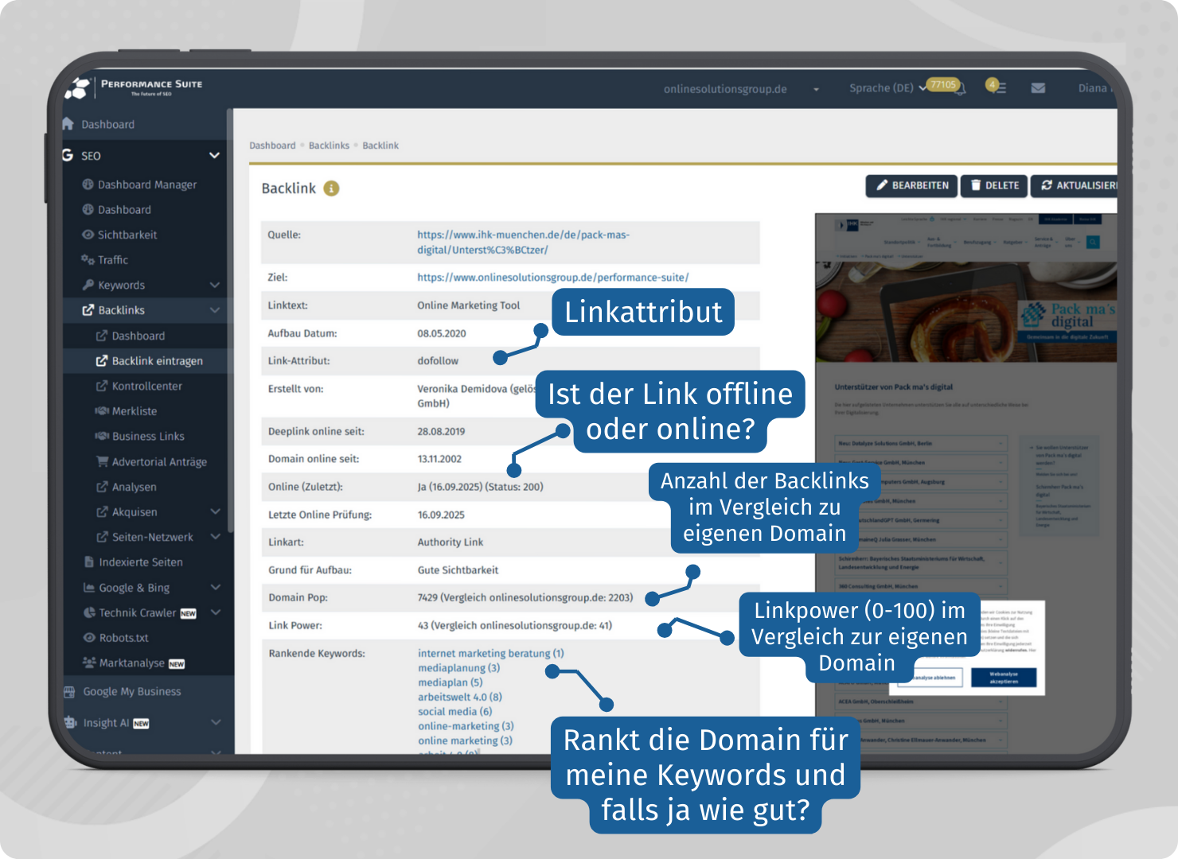The width and height of the screenshot is (1178, 859).
Task: Click the Keywords key icon
Action: 88,285
